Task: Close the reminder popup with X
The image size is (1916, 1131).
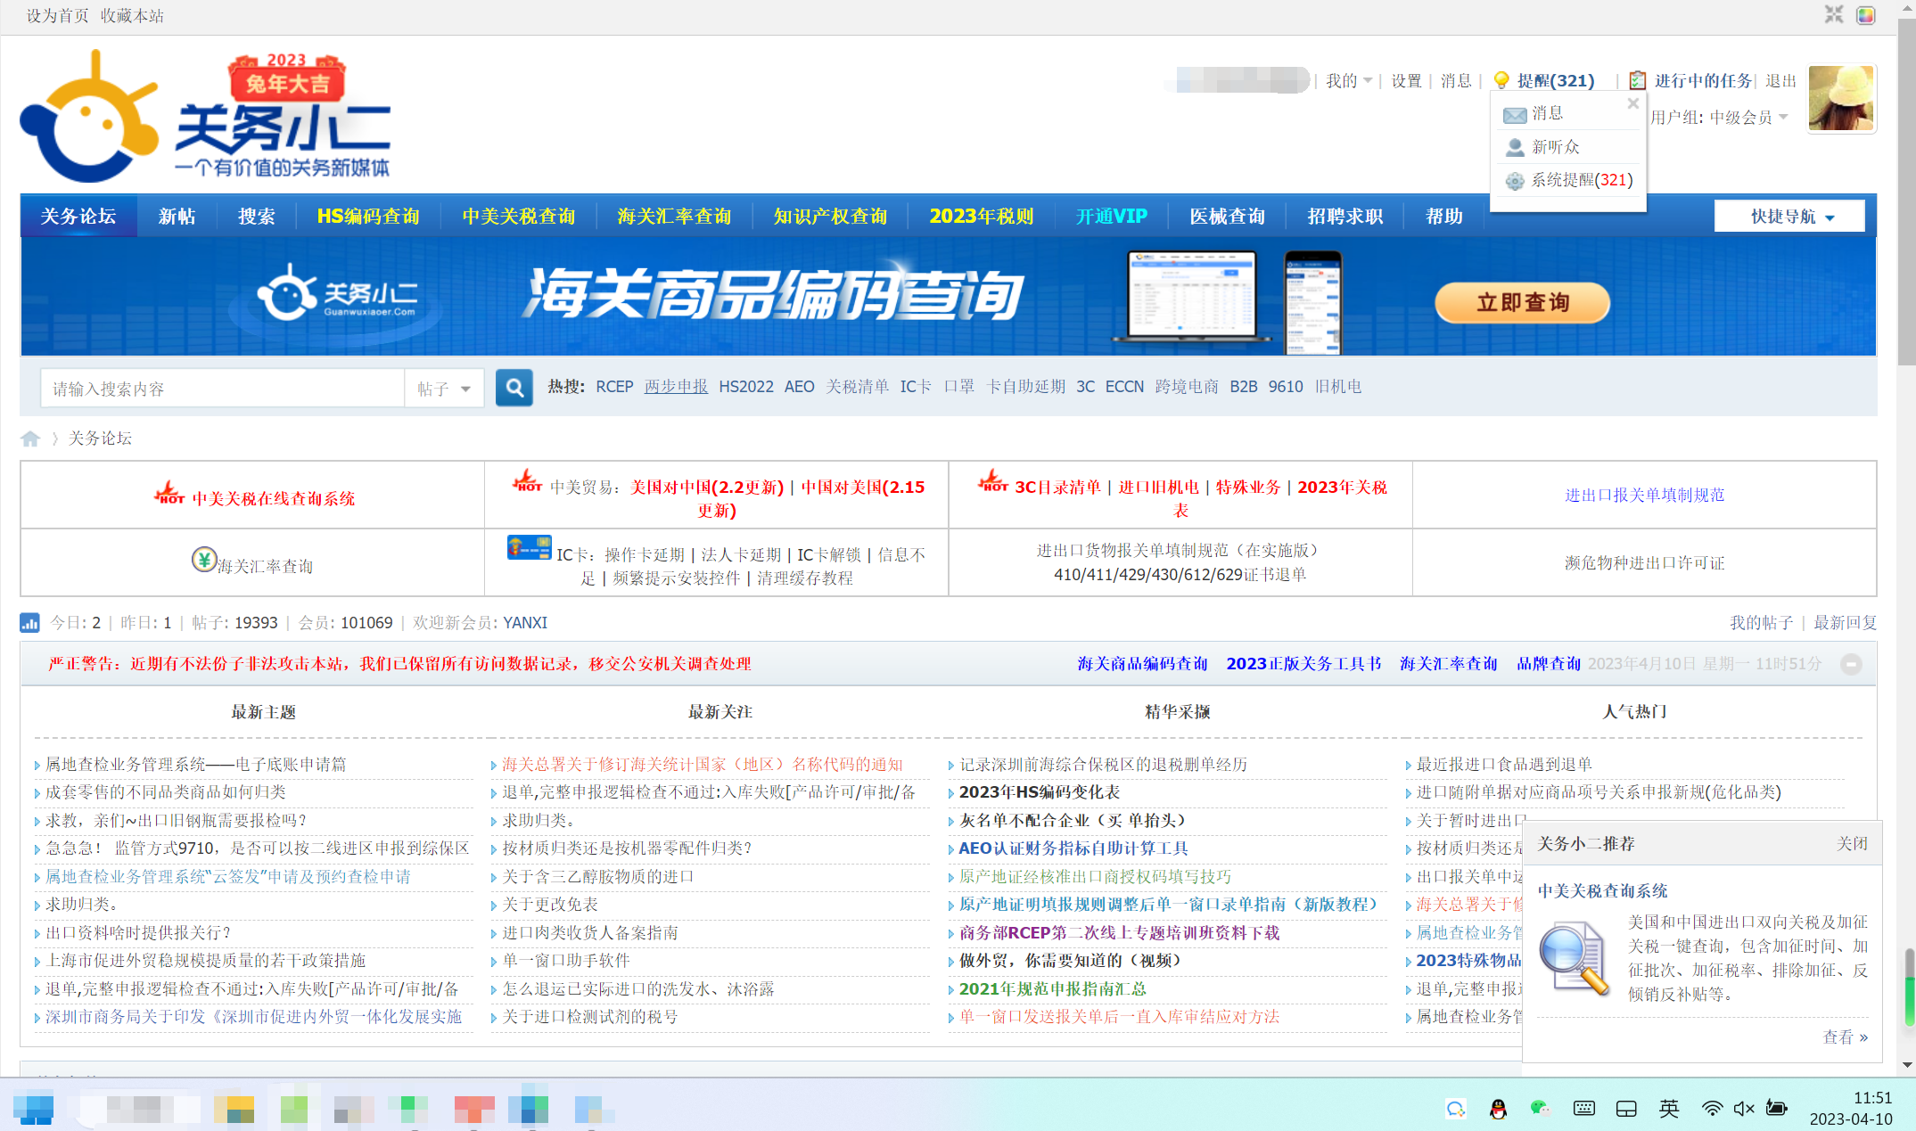Action: coord(1633,103)
